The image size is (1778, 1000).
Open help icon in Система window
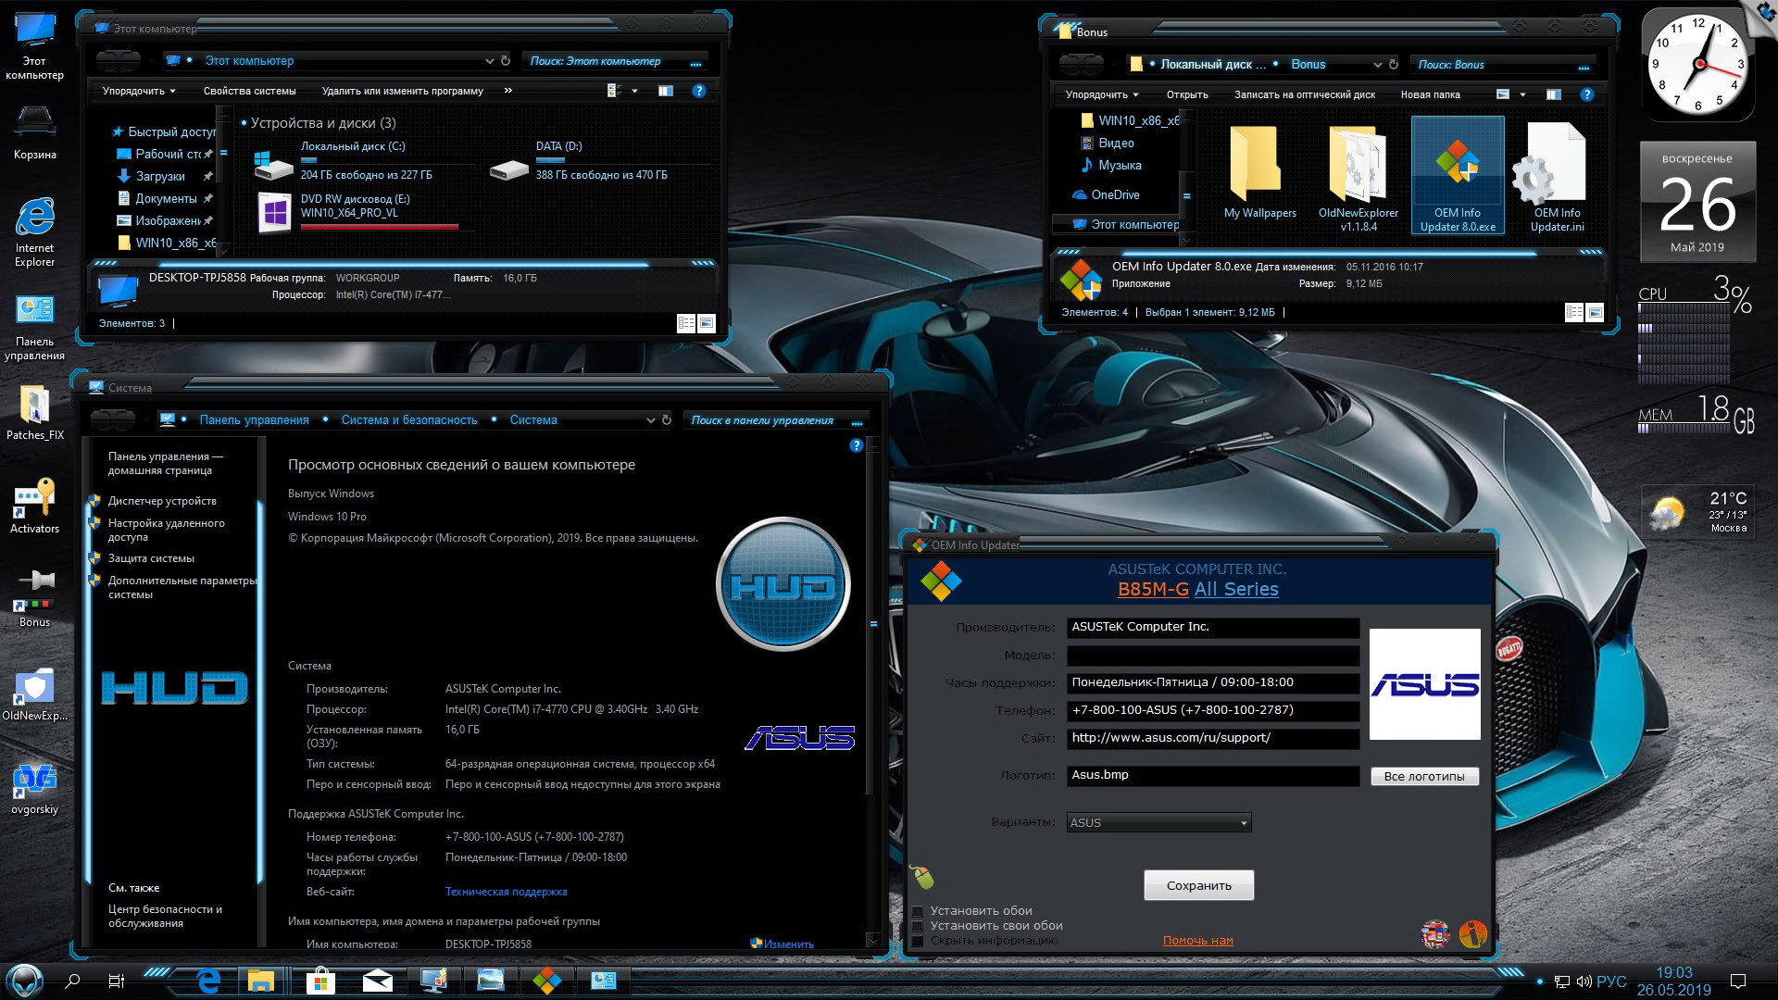click(x=856, y=445)
